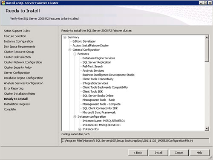Screen dimensions: 213x160
Task: Select the Database Engine Configuration step
Action: click(23, 78)
